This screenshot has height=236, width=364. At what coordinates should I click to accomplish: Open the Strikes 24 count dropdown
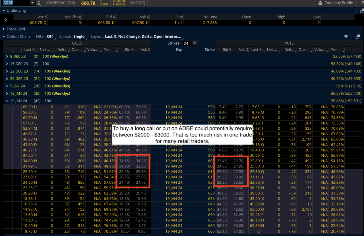point(190,43)
